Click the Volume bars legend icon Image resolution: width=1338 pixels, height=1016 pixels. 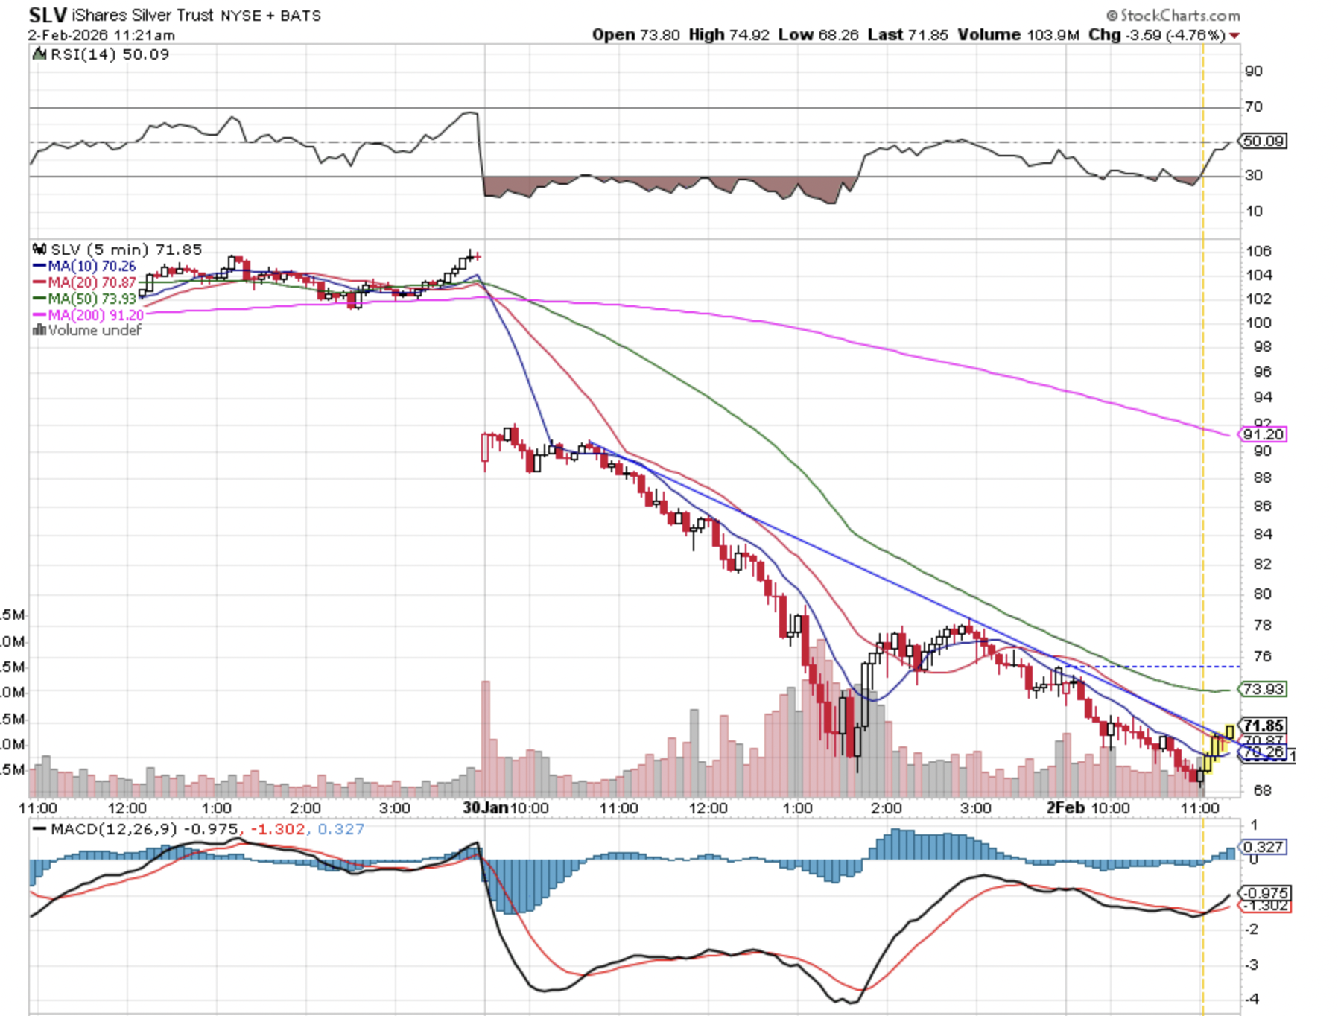tap(39, 330)
